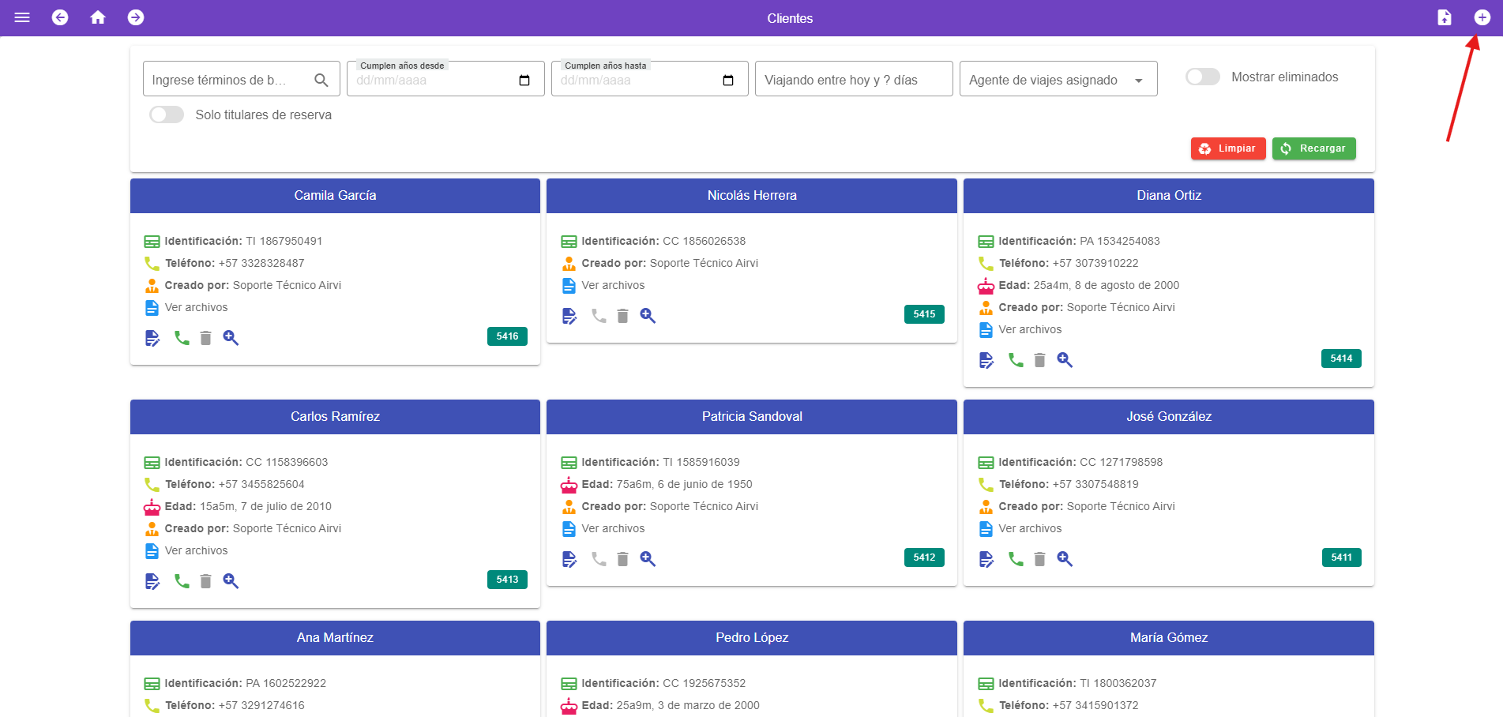Open the hamburger navigation menu

pyautogui.click(x=22, y=17)
